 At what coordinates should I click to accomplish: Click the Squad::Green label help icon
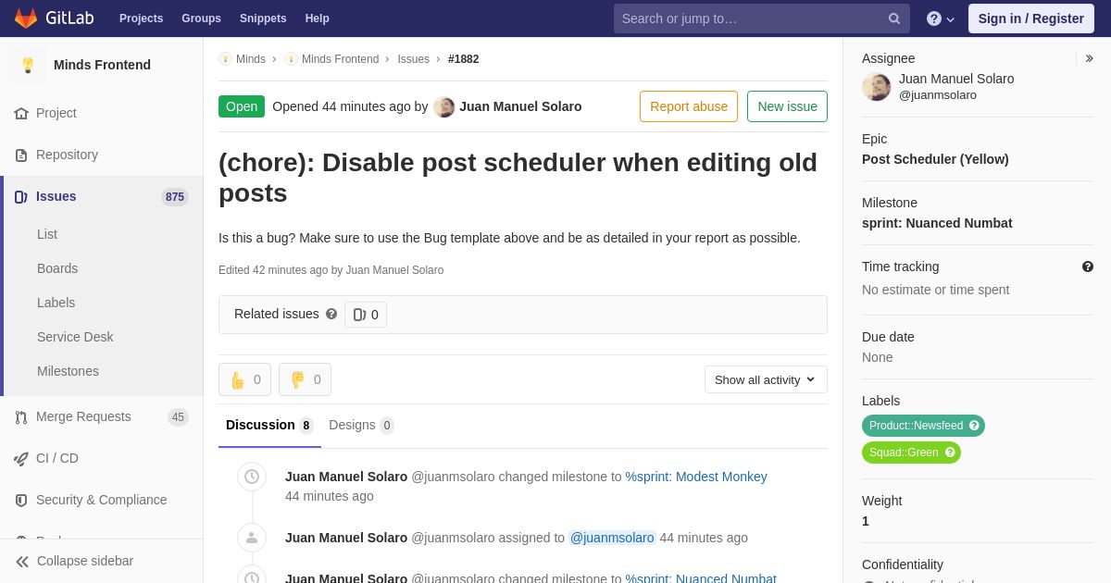(950, 453)
